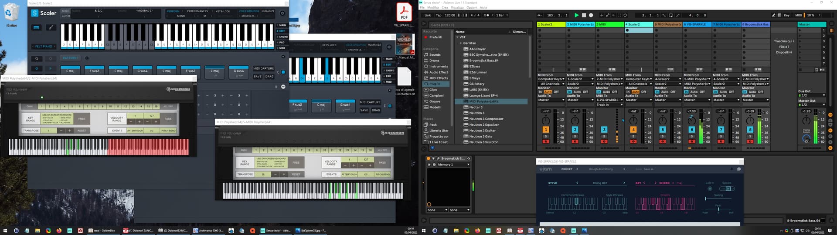
Task: Open the Crea menu
Action: point(445,7)
